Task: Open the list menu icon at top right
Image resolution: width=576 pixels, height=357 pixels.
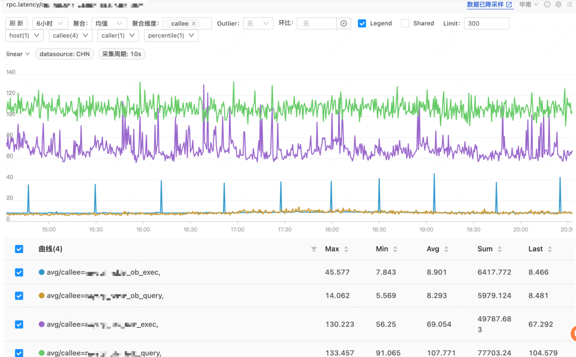Action: pyautogui.click(x=570, y=4)
